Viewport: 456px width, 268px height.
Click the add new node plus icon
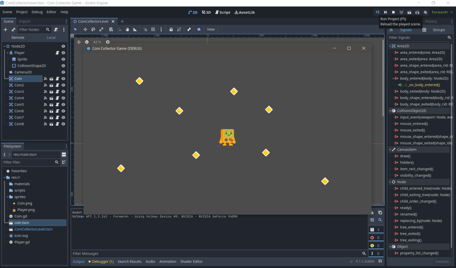(5, 29)
